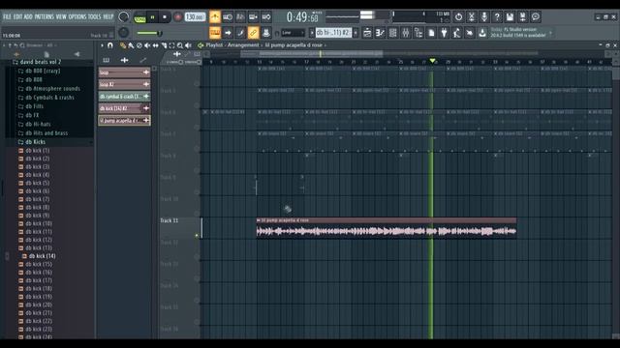Image resolution: width=620 pixels, height=348 pixels.
Task: Open the PATTERNS menu
Action: [x=44, y=16]
